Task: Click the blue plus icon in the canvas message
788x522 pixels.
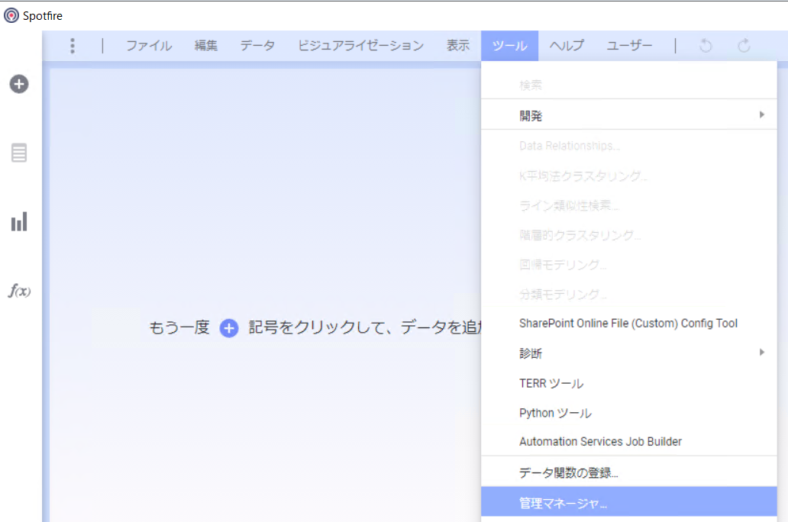Action: click(228, 328)
